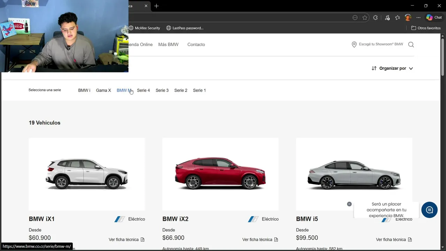Open a new browser tab
446x251 pixels.
tap(156, 6)
